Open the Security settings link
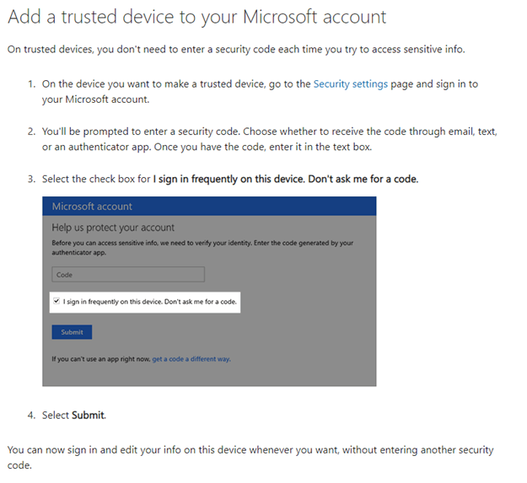 point(350,84)
